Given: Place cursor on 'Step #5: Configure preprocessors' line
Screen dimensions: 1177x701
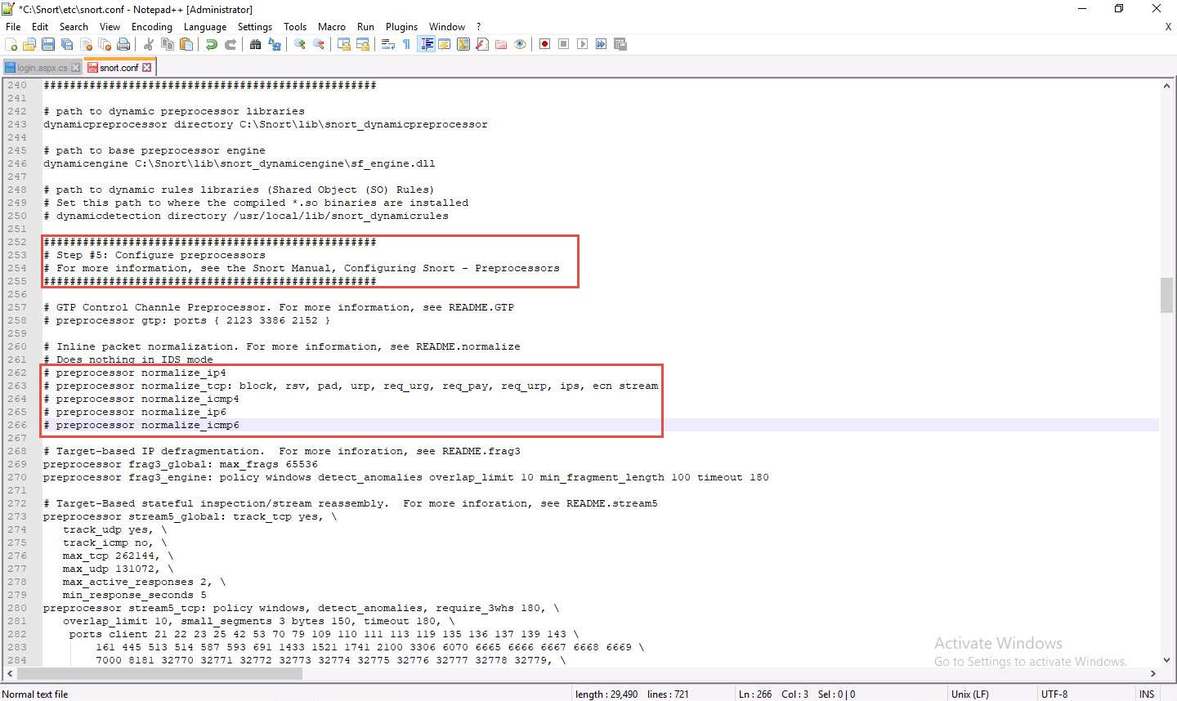Looking at the screenshot, I should (154, 255).
